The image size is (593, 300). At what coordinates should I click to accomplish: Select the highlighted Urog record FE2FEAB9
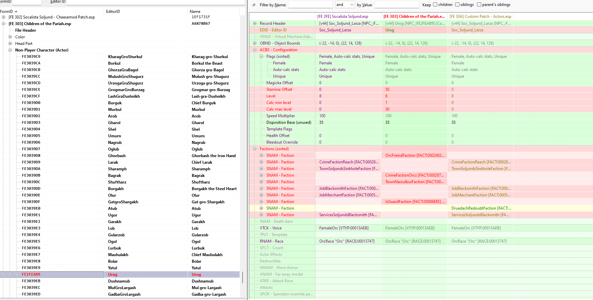pos(120,275)
